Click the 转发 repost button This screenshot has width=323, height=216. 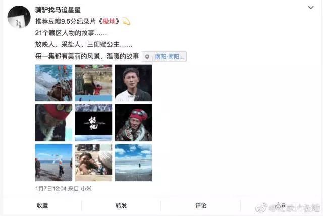pyautogui.click(x=121, y=205)
